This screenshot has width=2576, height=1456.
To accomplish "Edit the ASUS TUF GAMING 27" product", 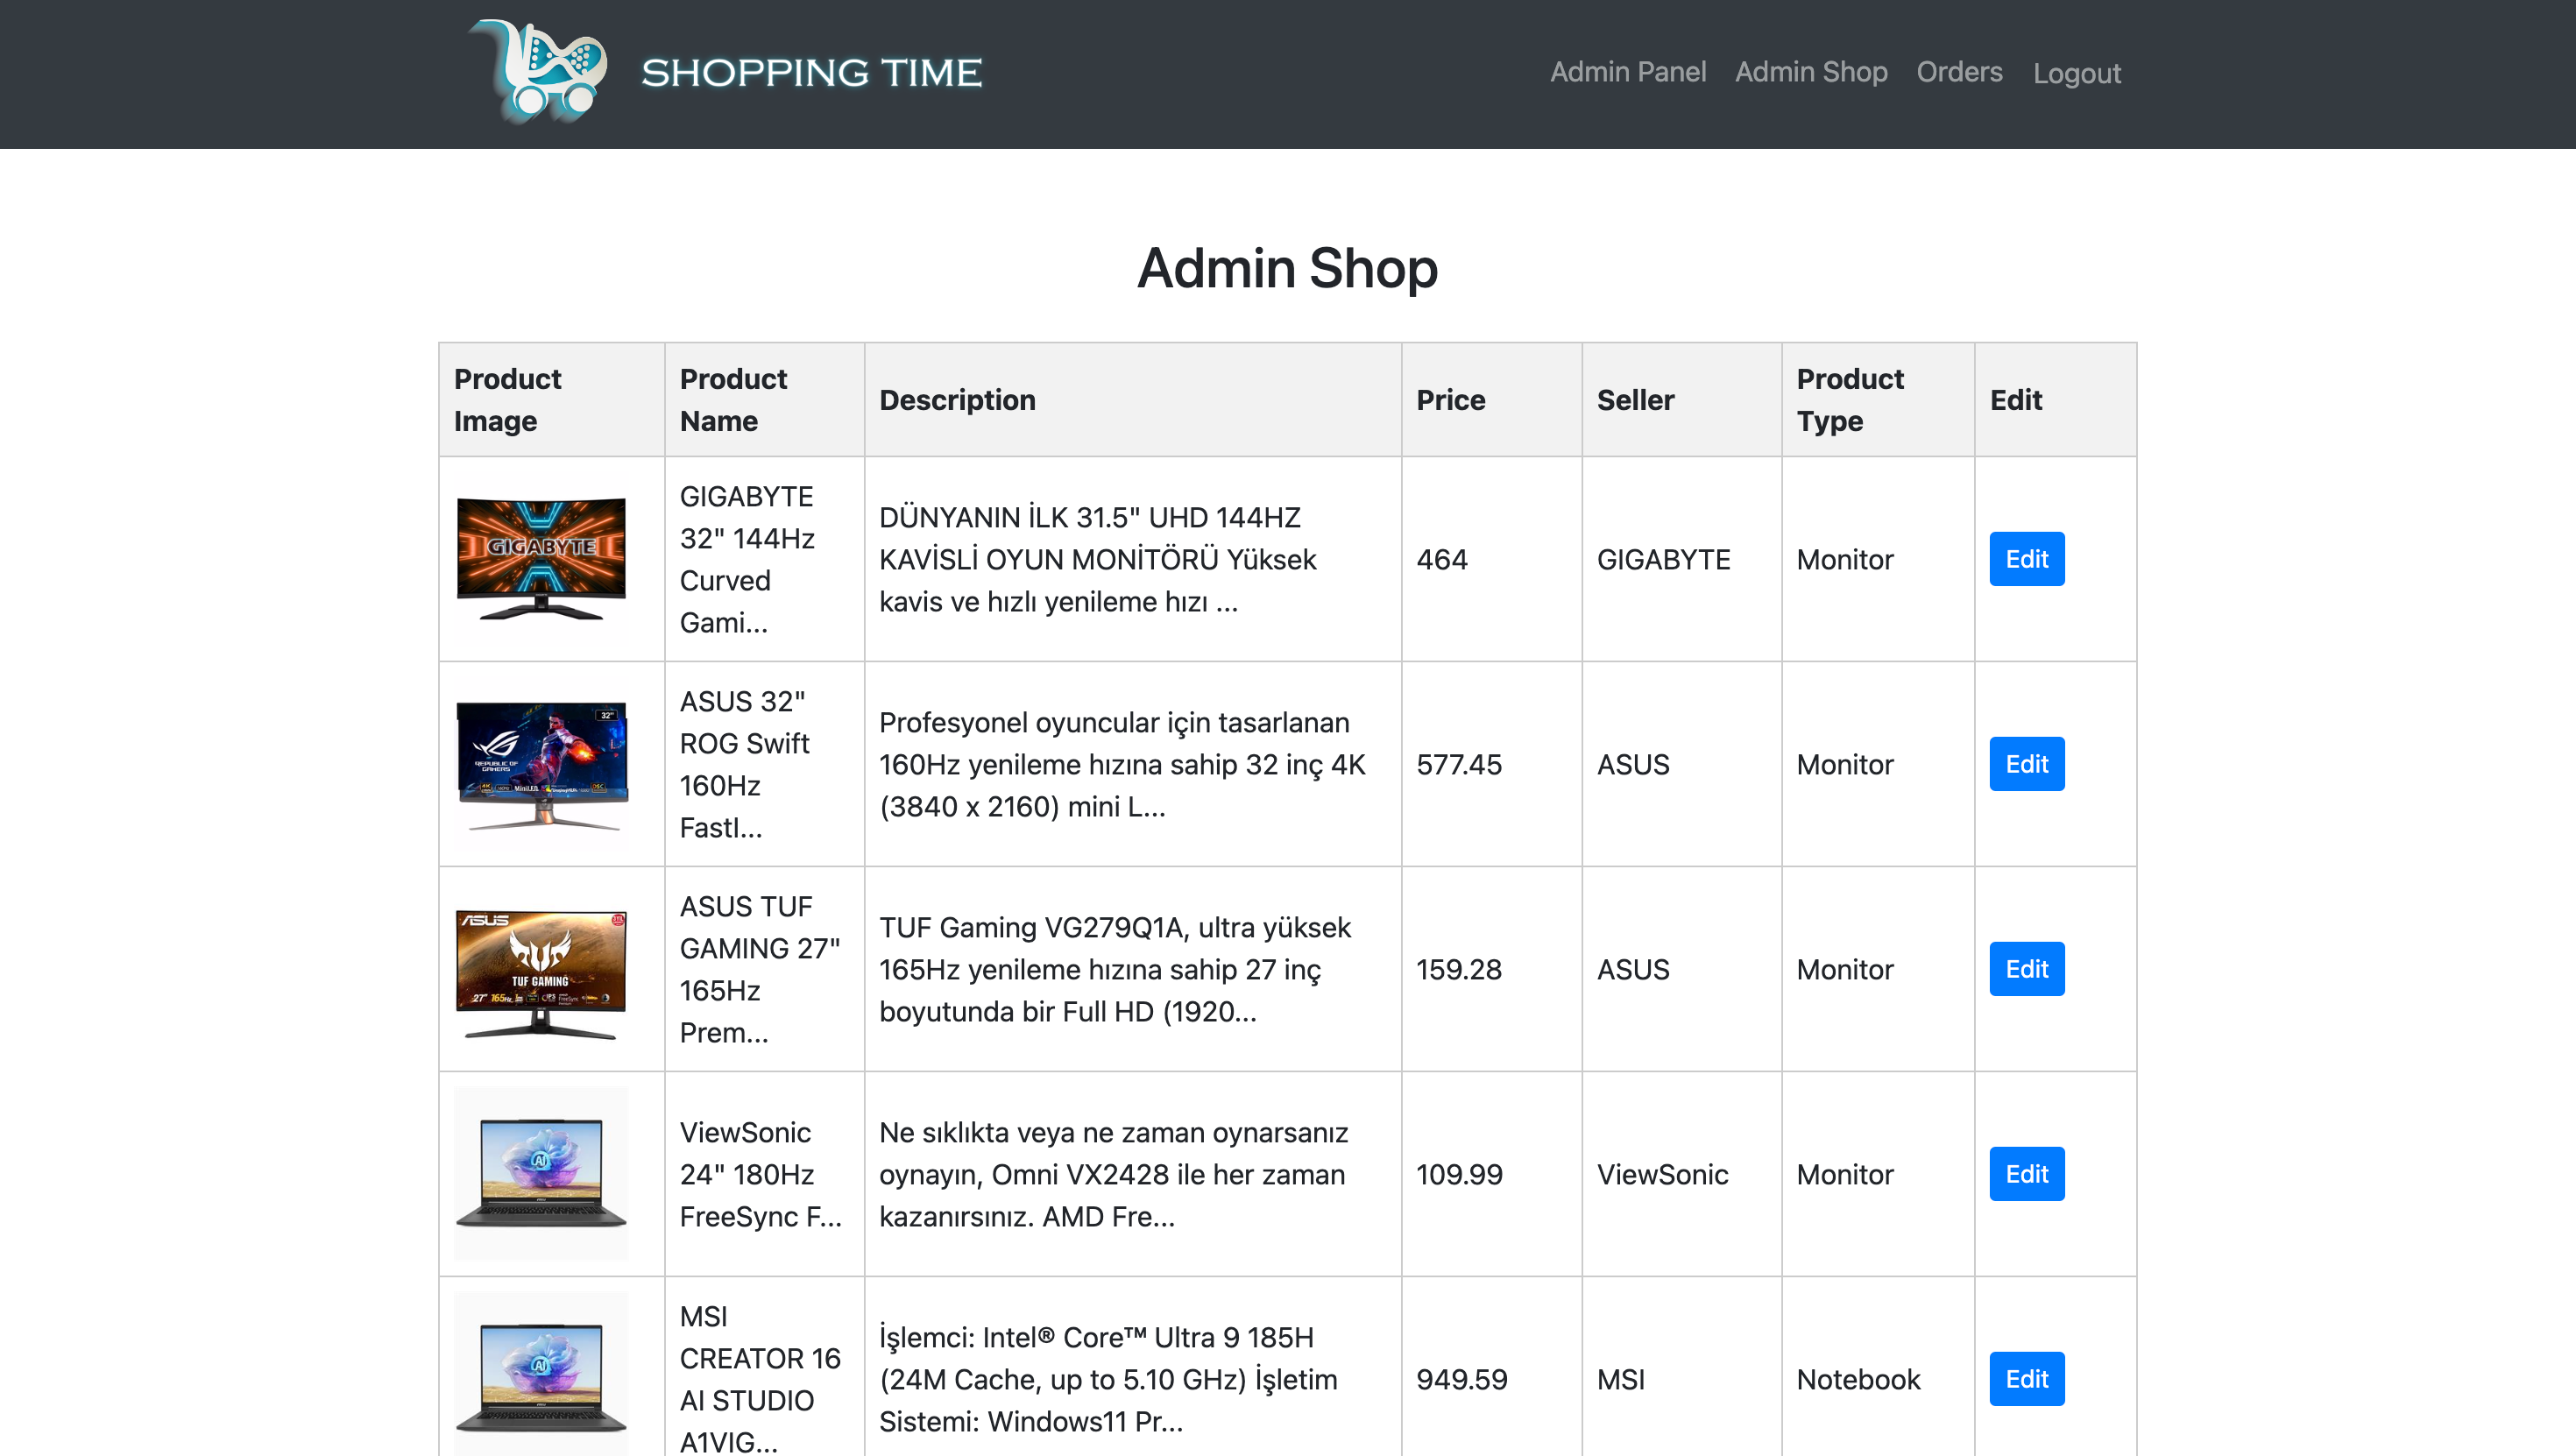I will [x=2026, y=969].
